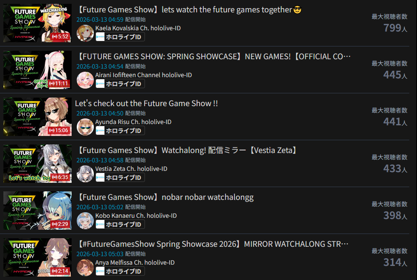Open Vestia Zeta's stream thumbnail showing 6:35
Viewport: 417px width, 280px height.
coord(38,164)
